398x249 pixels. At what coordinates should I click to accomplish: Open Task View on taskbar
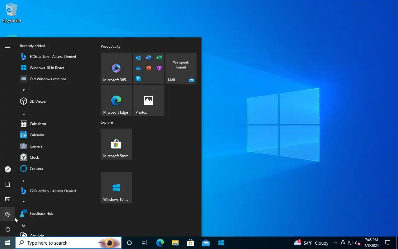pyautogui.click(x=144, y=243)
